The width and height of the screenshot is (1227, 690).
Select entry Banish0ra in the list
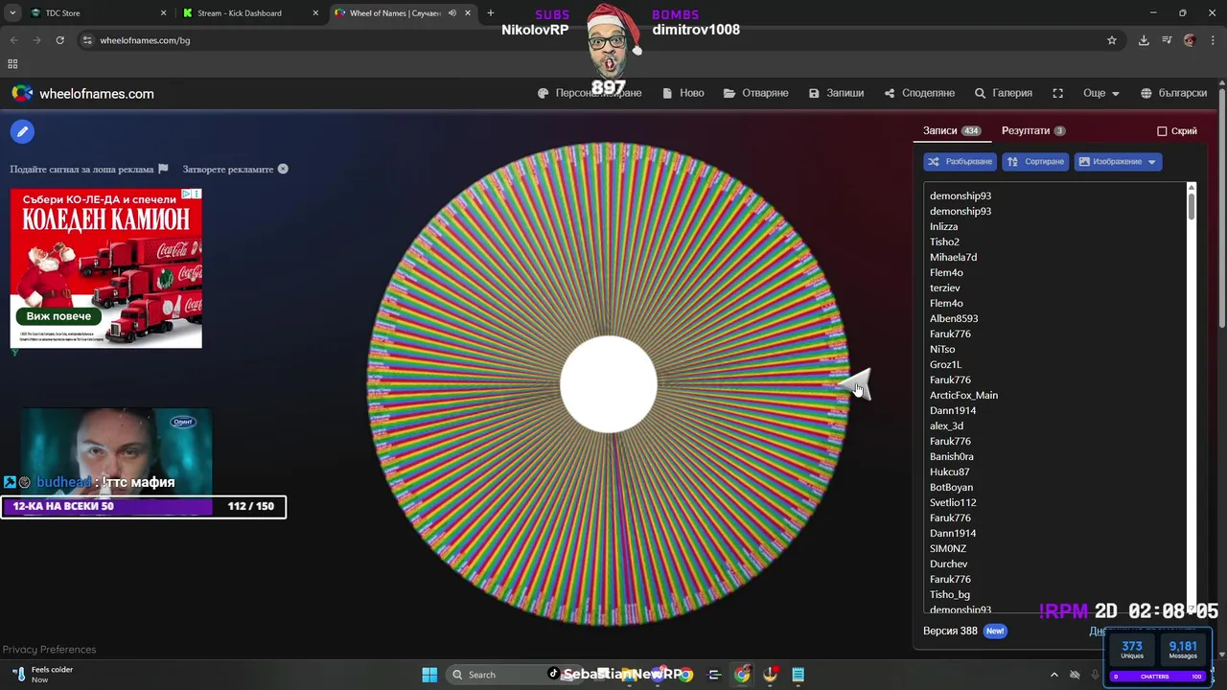(x=951, y=456)
